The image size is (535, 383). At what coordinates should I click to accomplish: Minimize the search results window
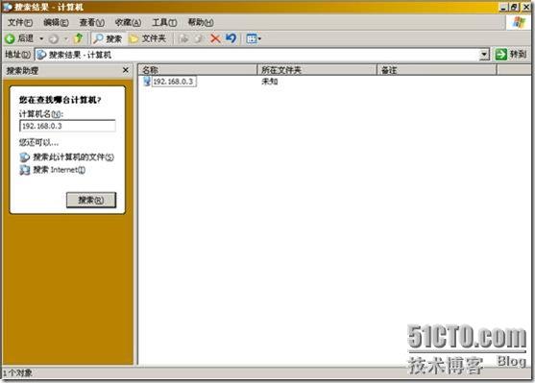point(502,7)
